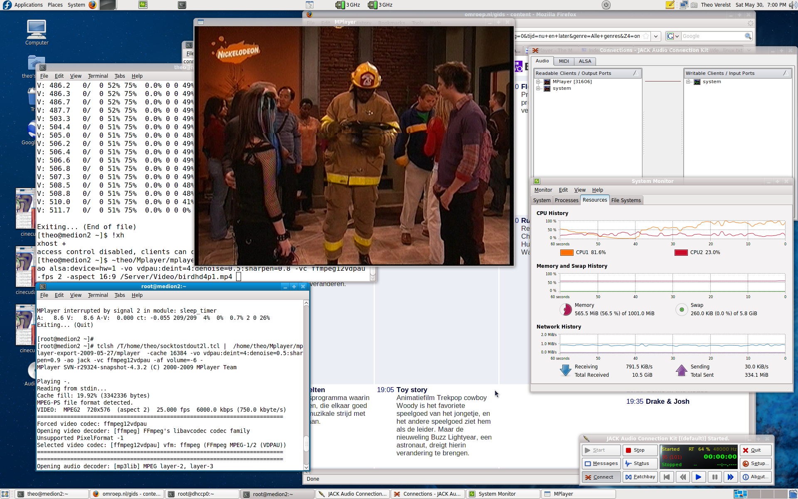Select system in Writable Clients list
Screen dimensions: 798x499
(x=712, y=82)
